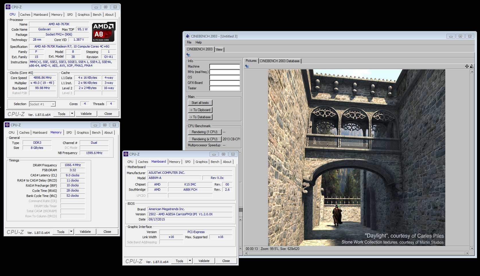
Task: Click NB Frequency value 1599.6 MHz
Action: [94, 153]
